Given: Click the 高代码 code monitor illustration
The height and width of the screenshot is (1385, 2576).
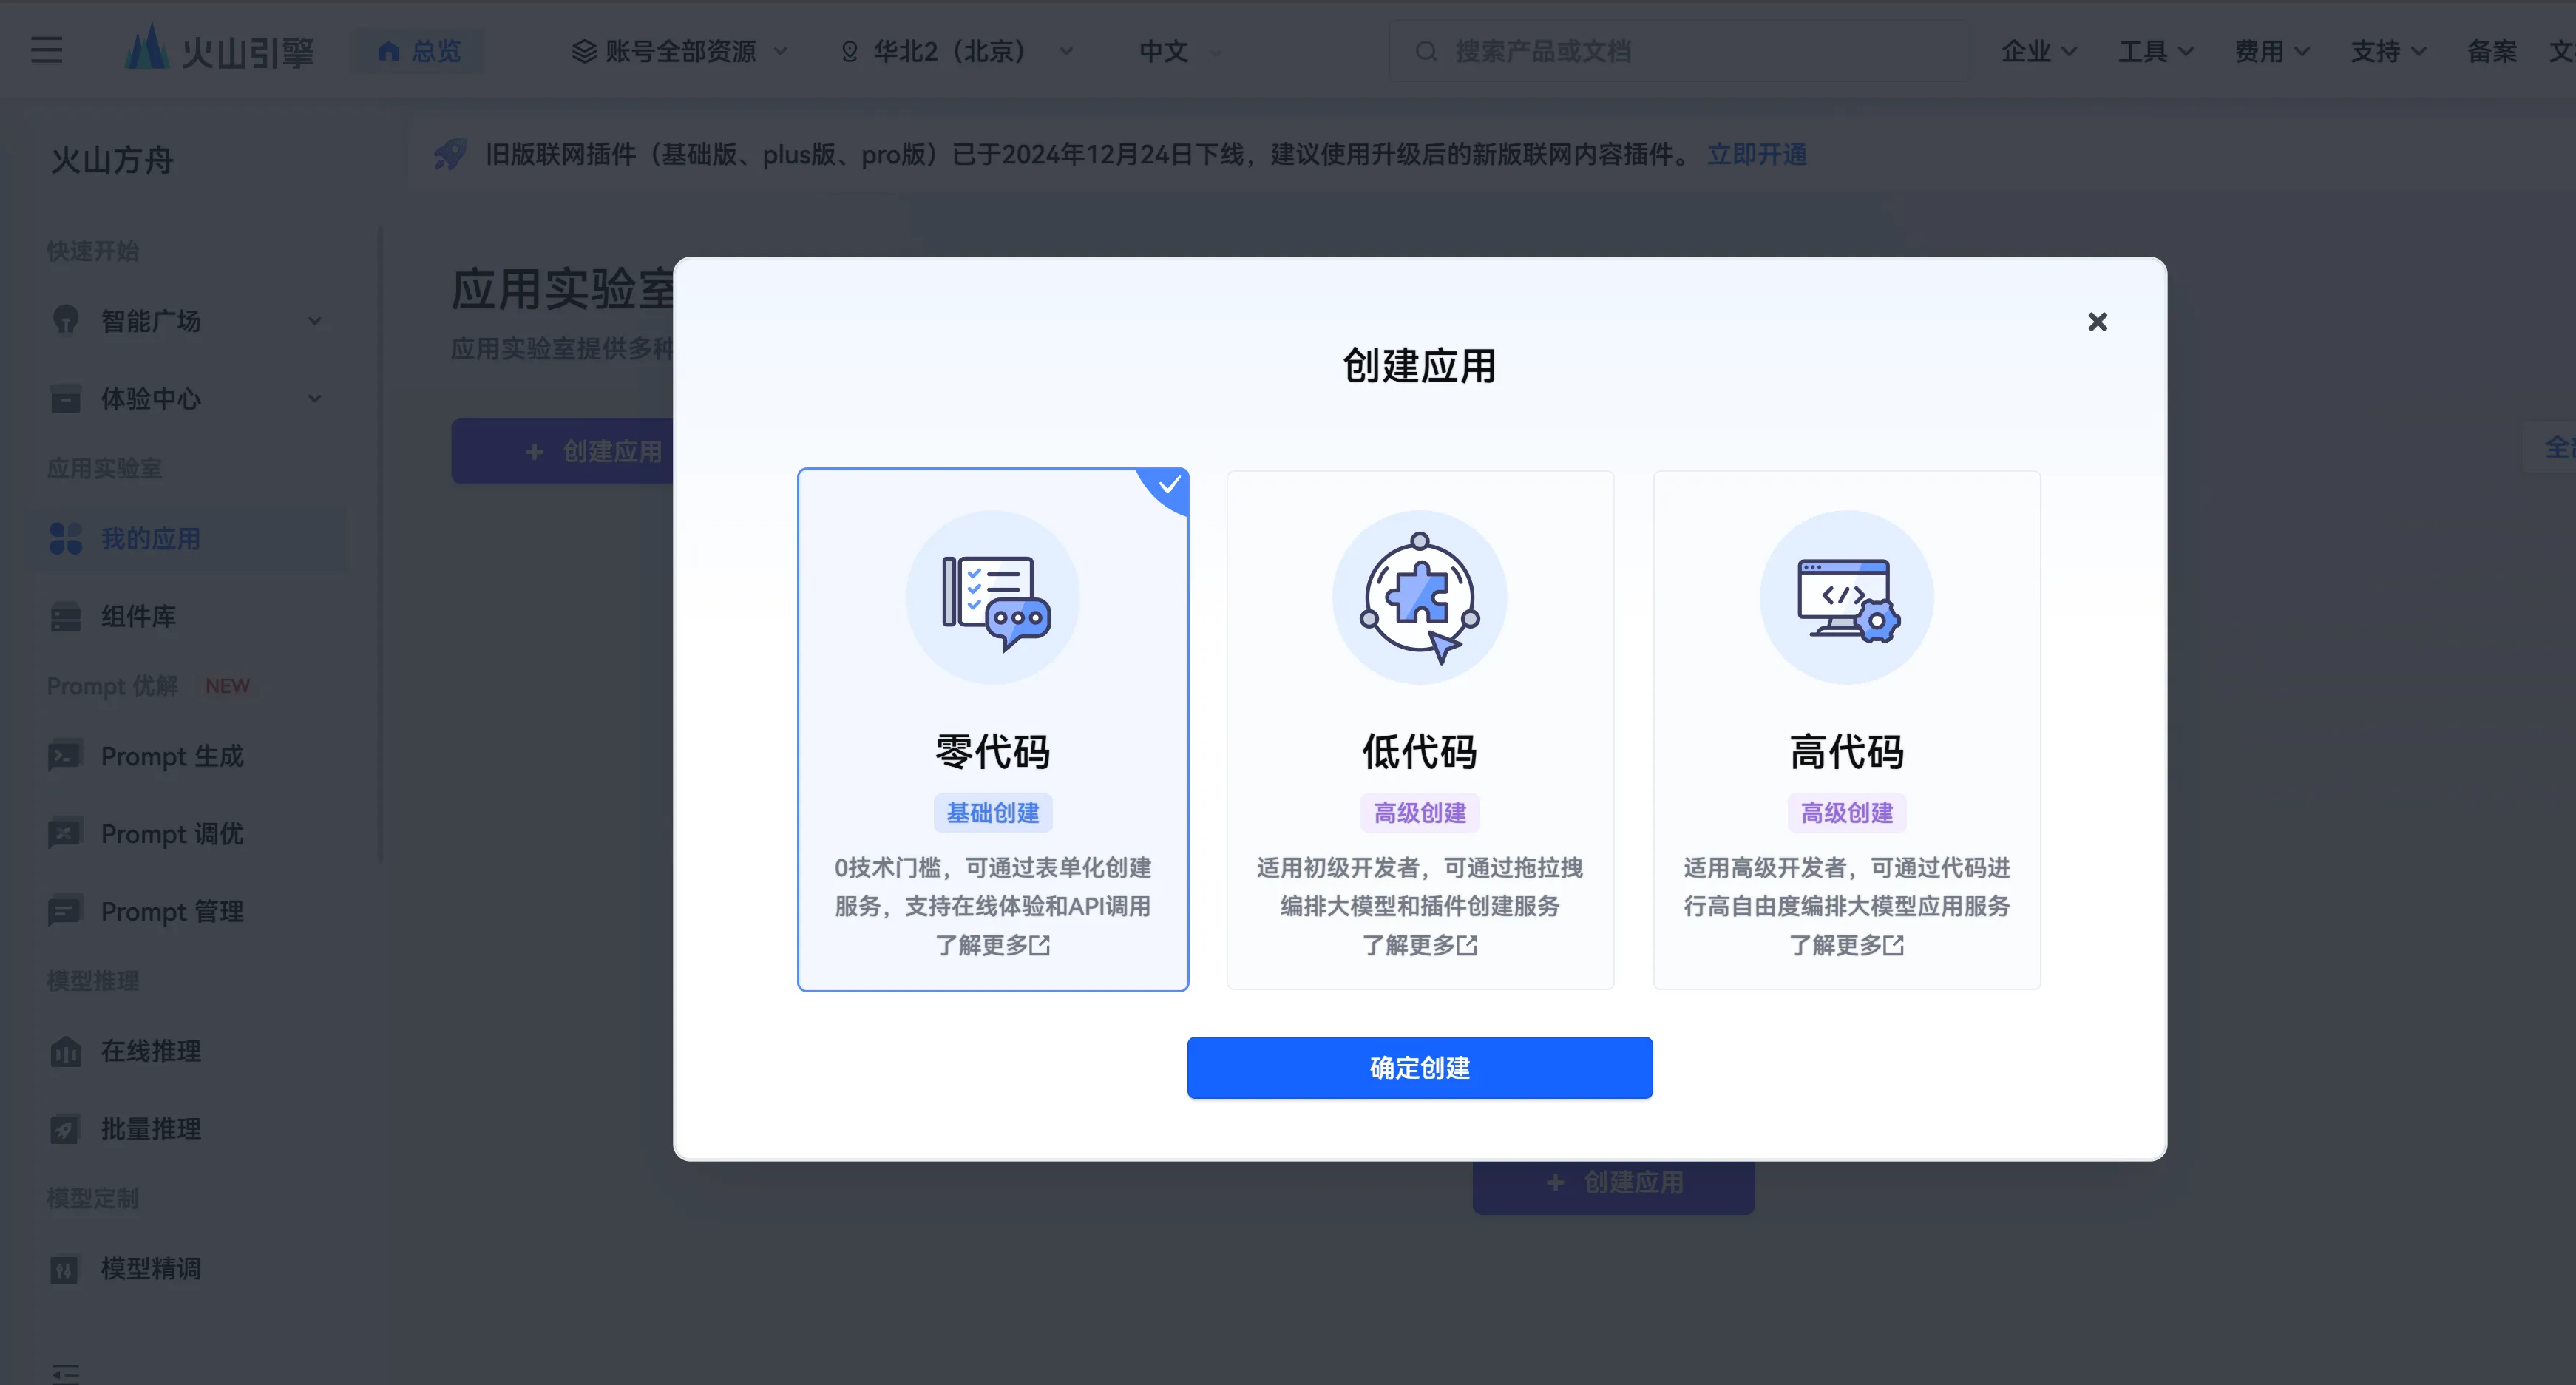Looking at the screenshot, I should coord(1847,598).
